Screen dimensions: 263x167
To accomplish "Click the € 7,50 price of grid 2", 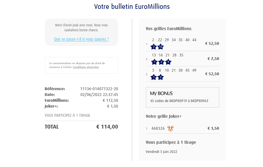I will click(x=213, y=59).
